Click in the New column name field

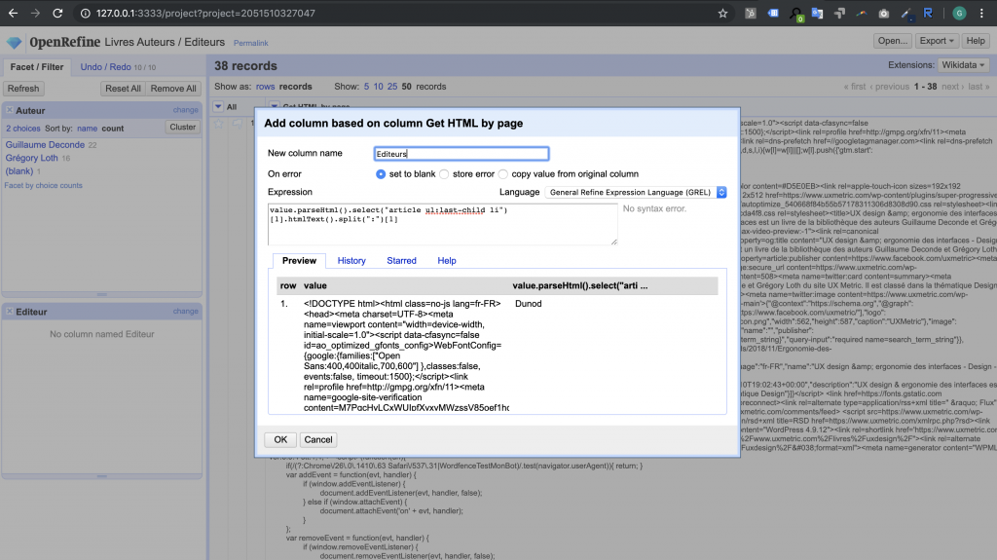click(x=461, y=153)
